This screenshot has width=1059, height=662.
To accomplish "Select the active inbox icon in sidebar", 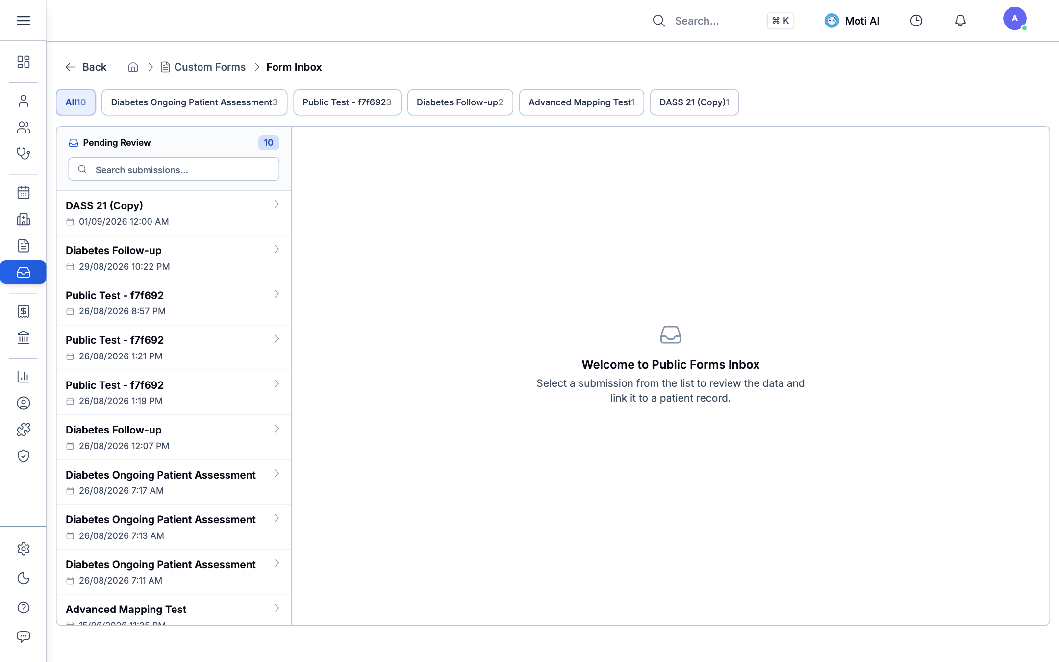I will (23, 272).
